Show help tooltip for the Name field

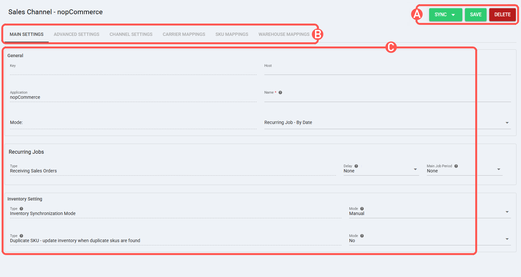tap(280, 93)
